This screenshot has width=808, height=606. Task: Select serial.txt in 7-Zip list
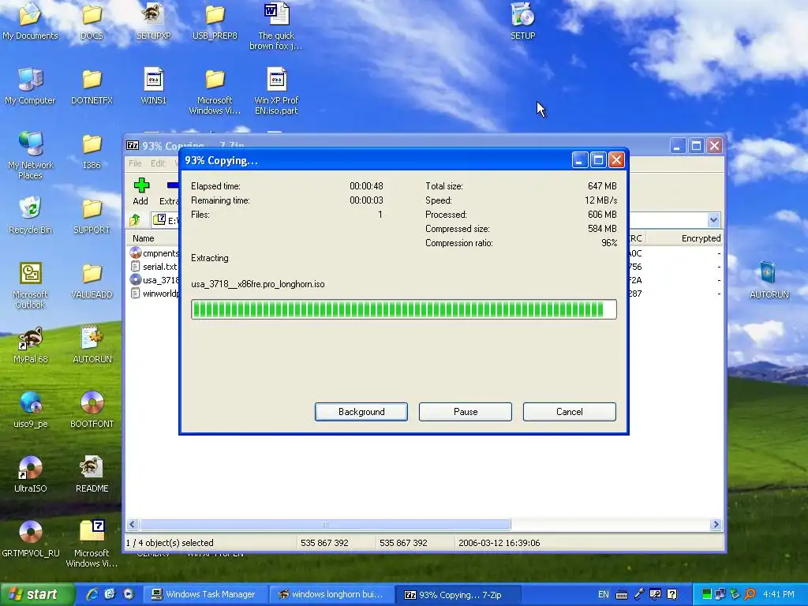[154, 267]
